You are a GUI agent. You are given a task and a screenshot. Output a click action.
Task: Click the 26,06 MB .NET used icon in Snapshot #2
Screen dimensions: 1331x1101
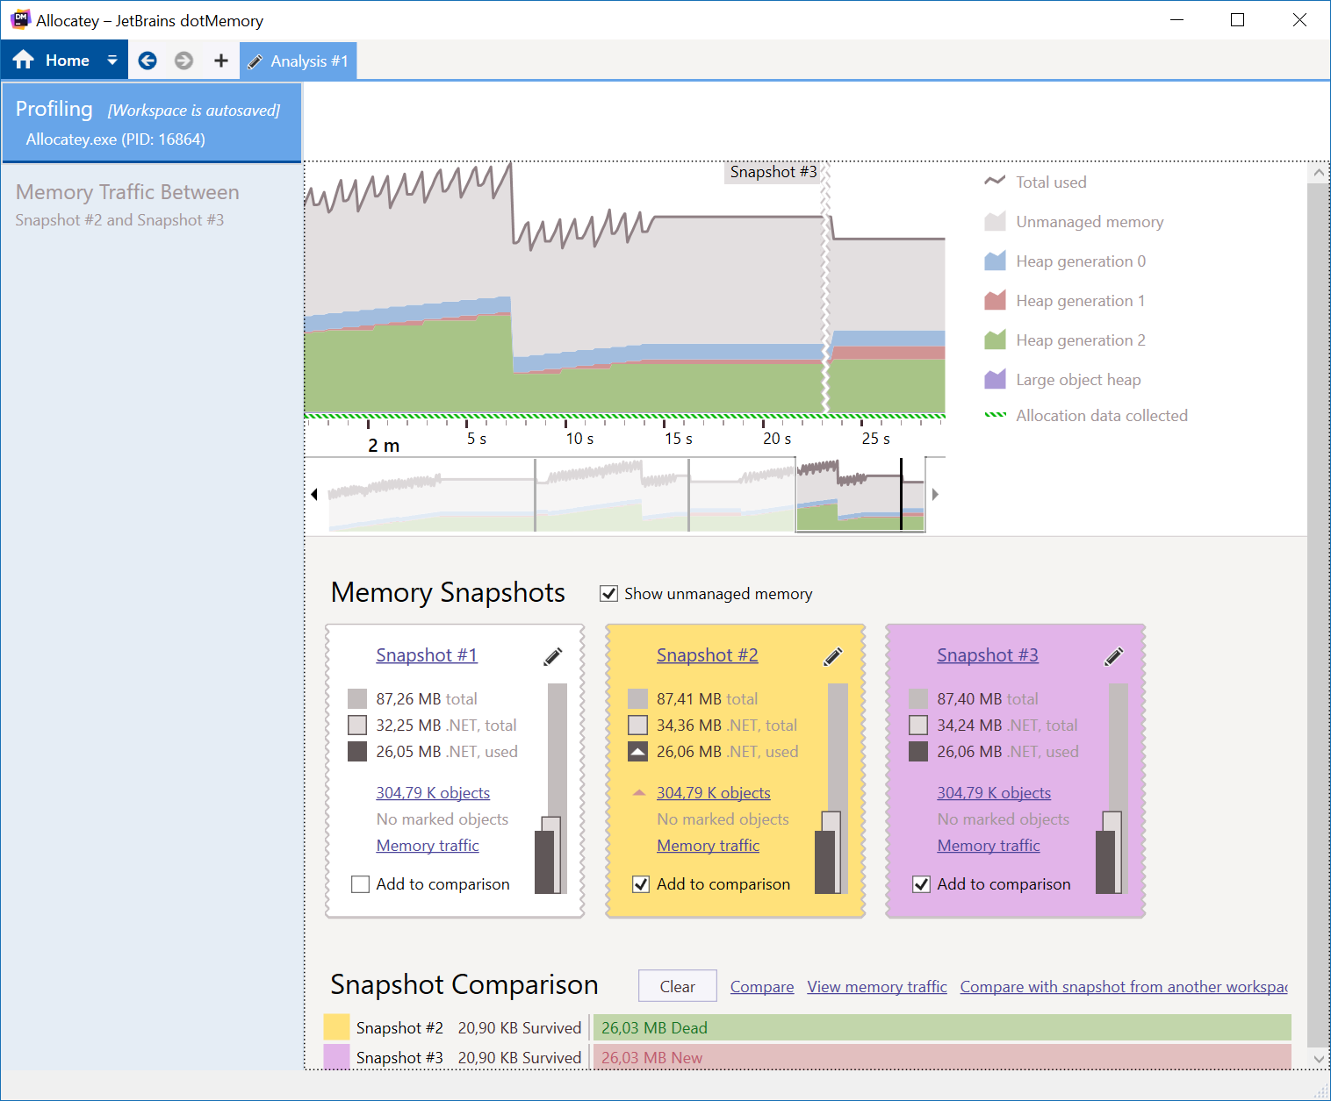pyautogui.click(x=638, y=752)
